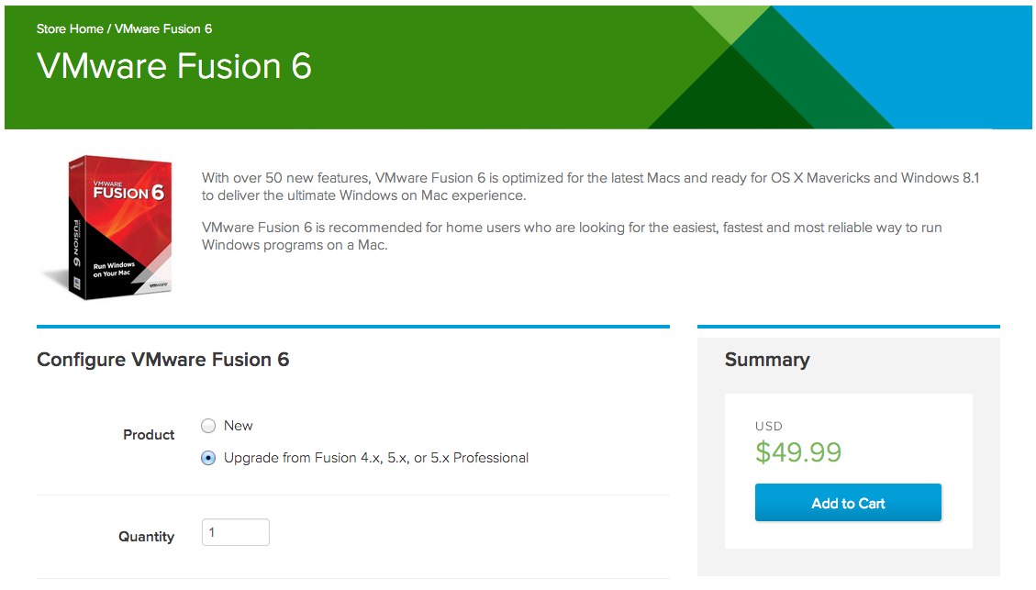
Task: Click the 'Upgrade from Fusion 4.x, 5.x' label text
Action: tap(376, 458)
